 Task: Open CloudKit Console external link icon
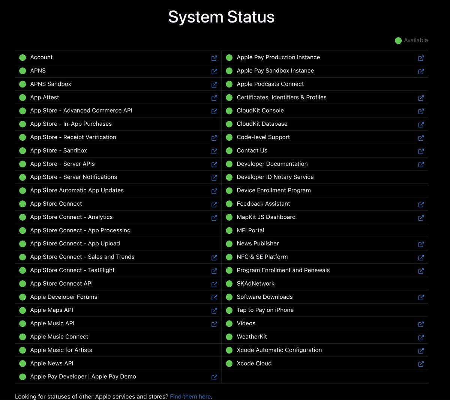pyautogui.click(x=421, y=111)
